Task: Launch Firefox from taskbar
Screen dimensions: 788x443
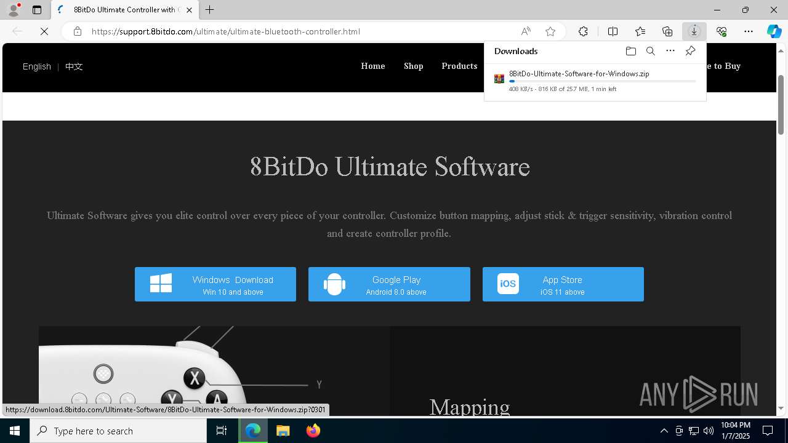Action: [313, 431]
